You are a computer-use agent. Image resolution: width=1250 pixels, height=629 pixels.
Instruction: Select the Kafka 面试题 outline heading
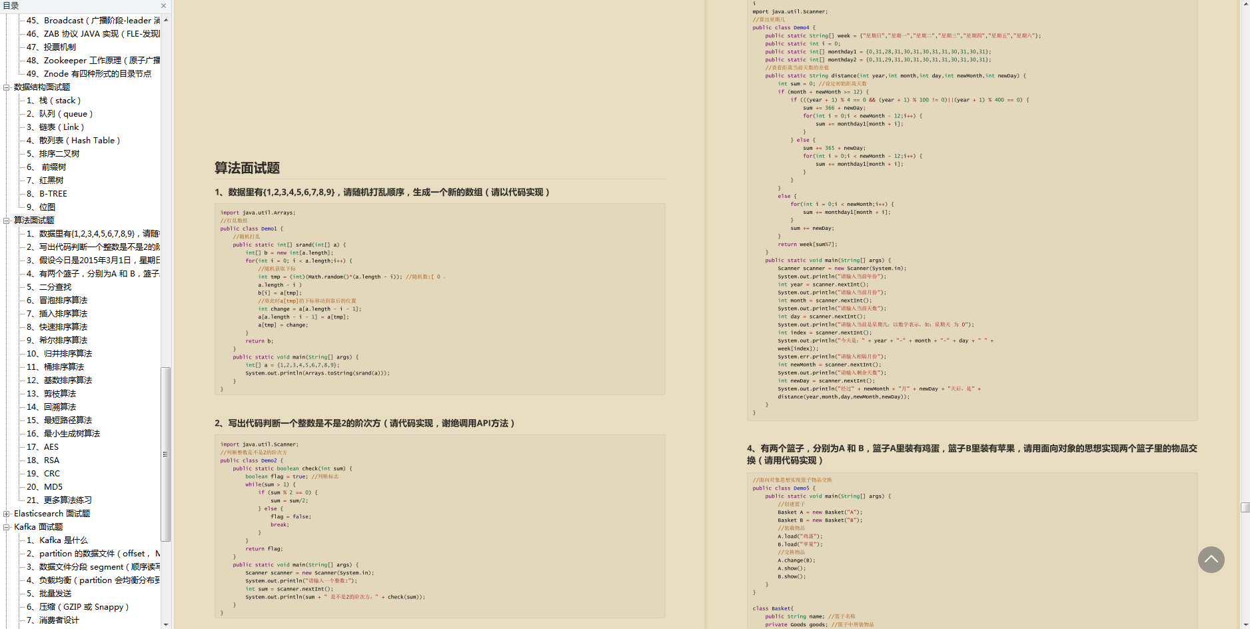38,527
